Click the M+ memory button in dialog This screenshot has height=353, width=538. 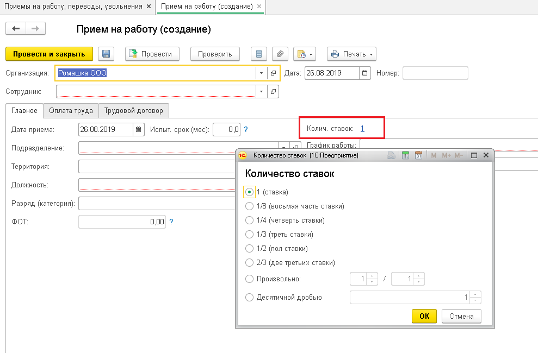(446, 155)
